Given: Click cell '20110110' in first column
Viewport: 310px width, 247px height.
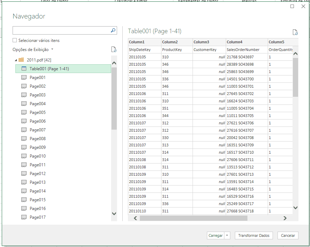Looking at the screenshot, I should tap(145, 211).
